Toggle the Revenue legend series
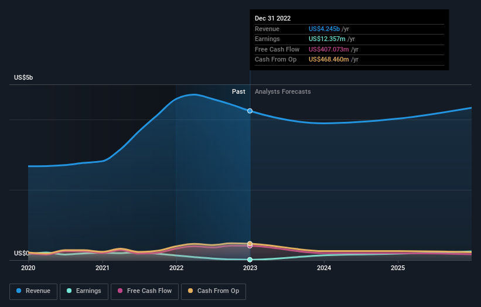 coord(33,291)
